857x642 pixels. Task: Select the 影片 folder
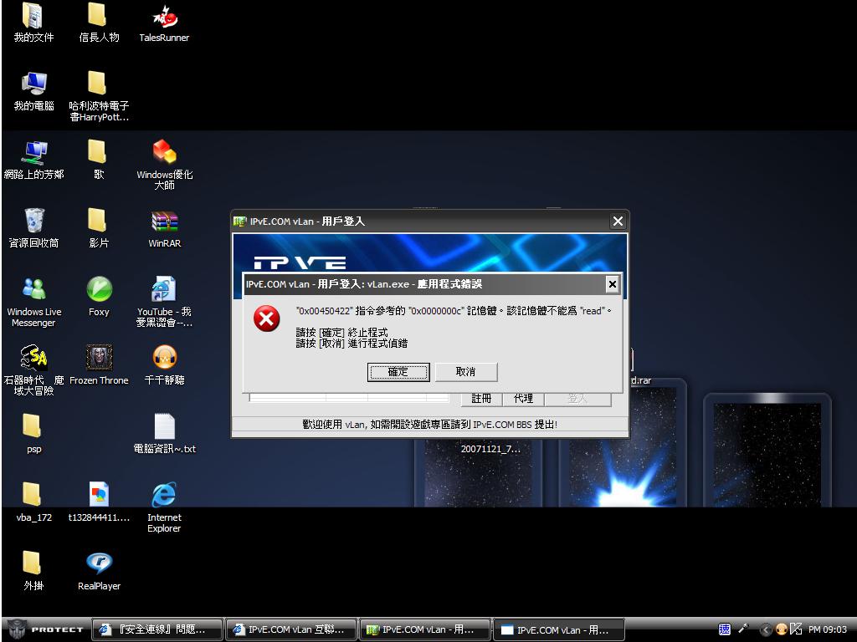point(99,228)
